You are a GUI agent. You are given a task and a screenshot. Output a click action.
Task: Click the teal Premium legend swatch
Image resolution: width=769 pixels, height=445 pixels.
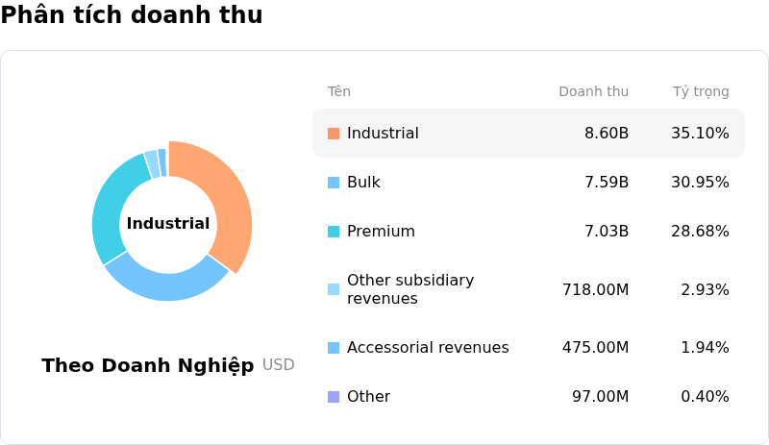coord(334,232)
